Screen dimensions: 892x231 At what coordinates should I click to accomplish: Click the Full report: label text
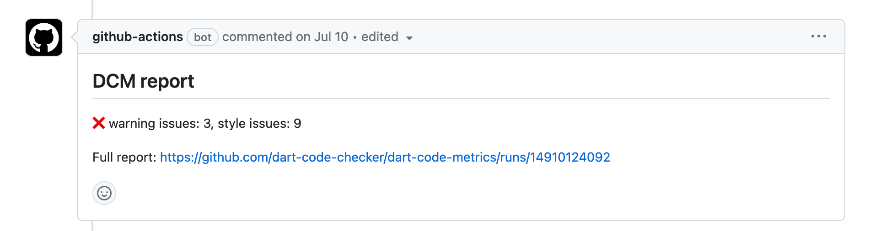[124, 157]
